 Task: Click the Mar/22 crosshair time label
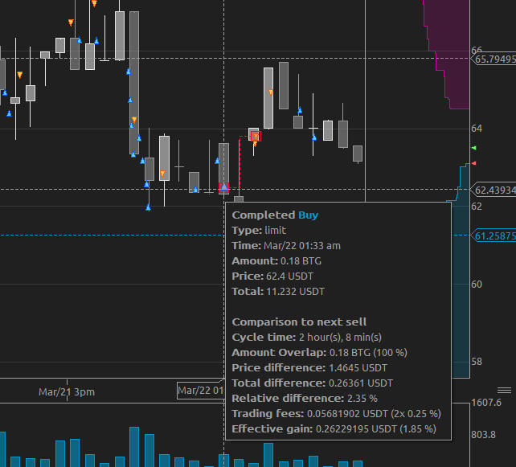pyautogui.click(x=199, y=391)
